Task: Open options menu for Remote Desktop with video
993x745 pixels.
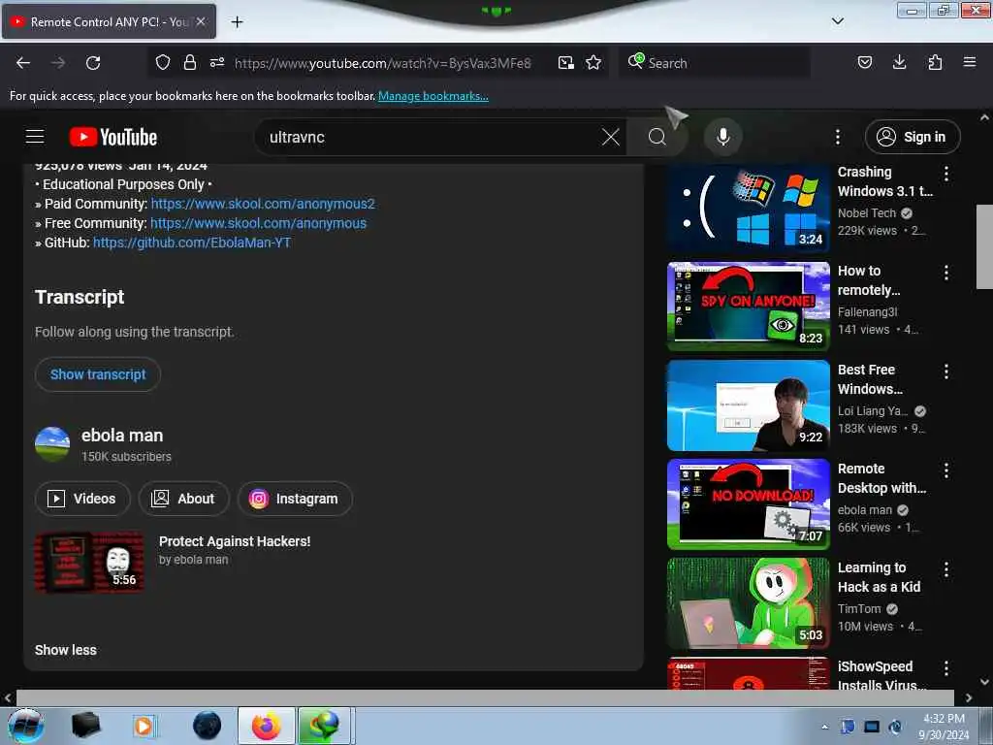Action: coord(946,470)
